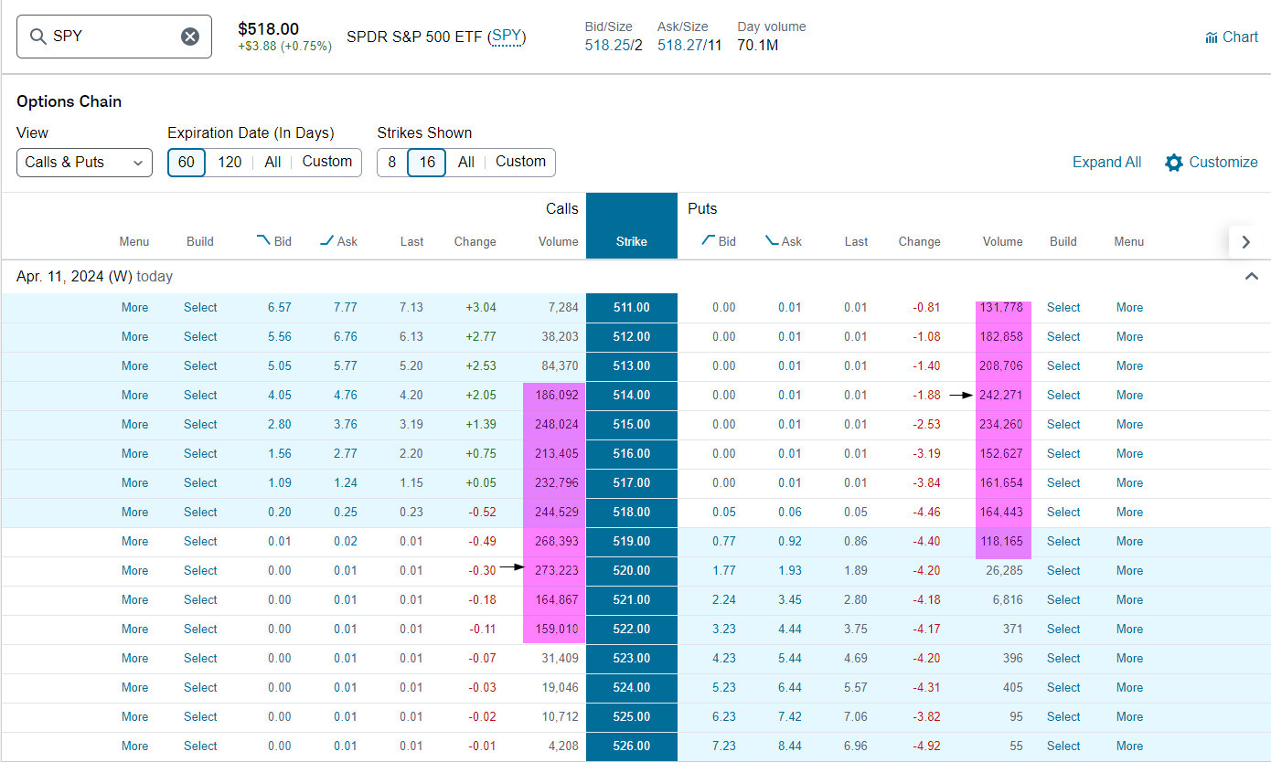This screenshot has height=762, width=1271.
Task: Click puts volume 131,778
Action: point(999,308)
